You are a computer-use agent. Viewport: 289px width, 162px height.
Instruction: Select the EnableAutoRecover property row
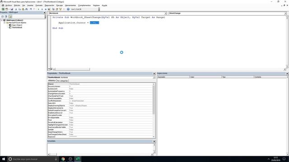[x=100, y=113]
